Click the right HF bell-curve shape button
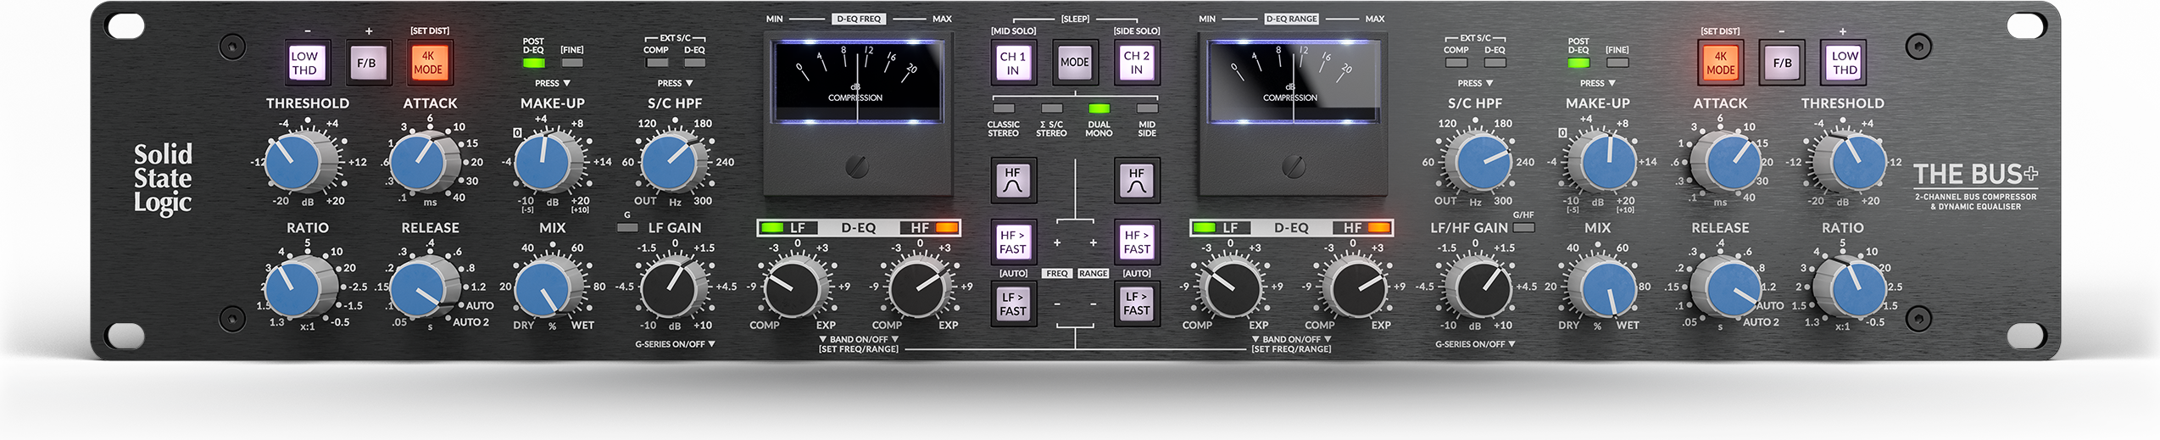The height and width of the screenshot is (440, 2160). tap(1137, 181)
